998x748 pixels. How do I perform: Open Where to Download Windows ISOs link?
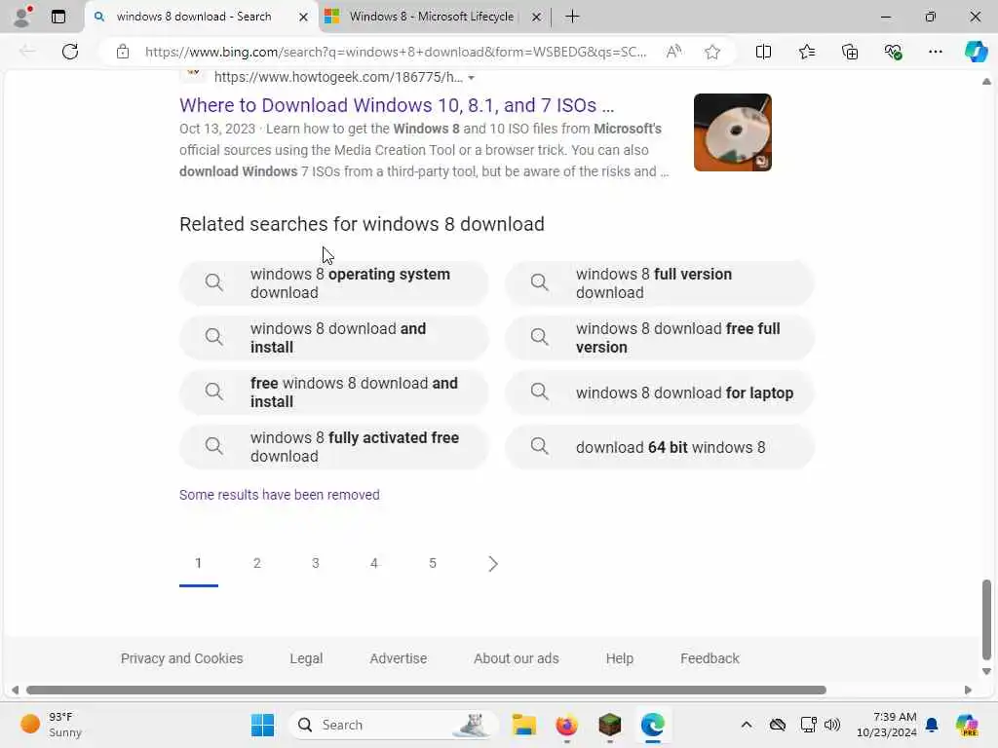[x=397, y=105]
